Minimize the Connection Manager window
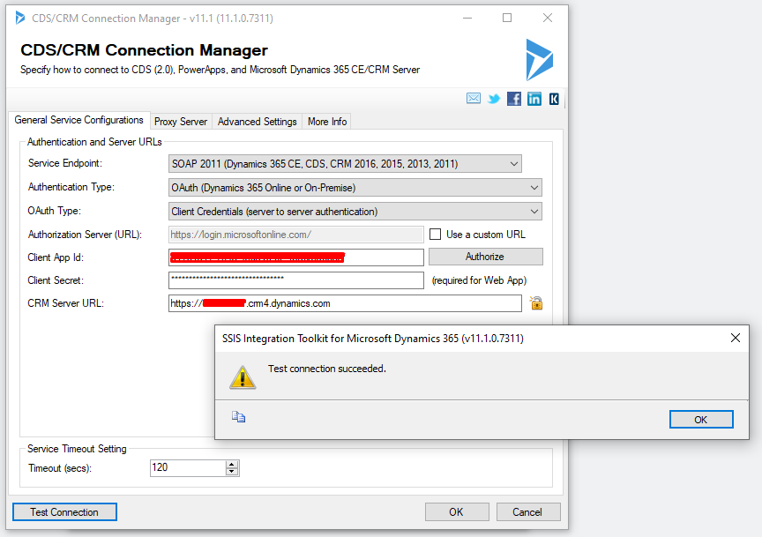Viewport: 762px width, 537px height. [x=467, y=18]
